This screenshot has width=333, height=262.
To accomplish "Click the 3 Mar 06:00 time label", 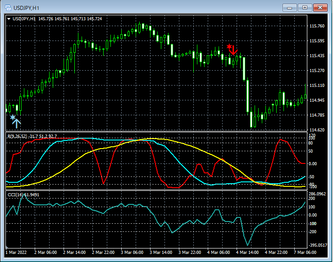I will click(132, 253).
